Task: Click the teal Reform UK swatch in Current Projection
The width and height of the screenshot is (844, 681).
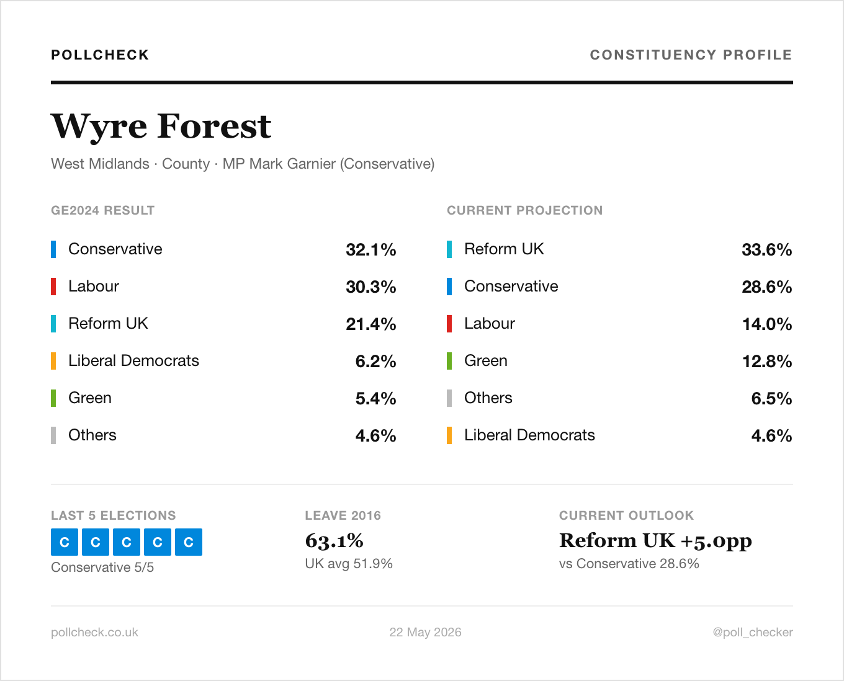Action: pyautogui.click(x=449, y=249)
